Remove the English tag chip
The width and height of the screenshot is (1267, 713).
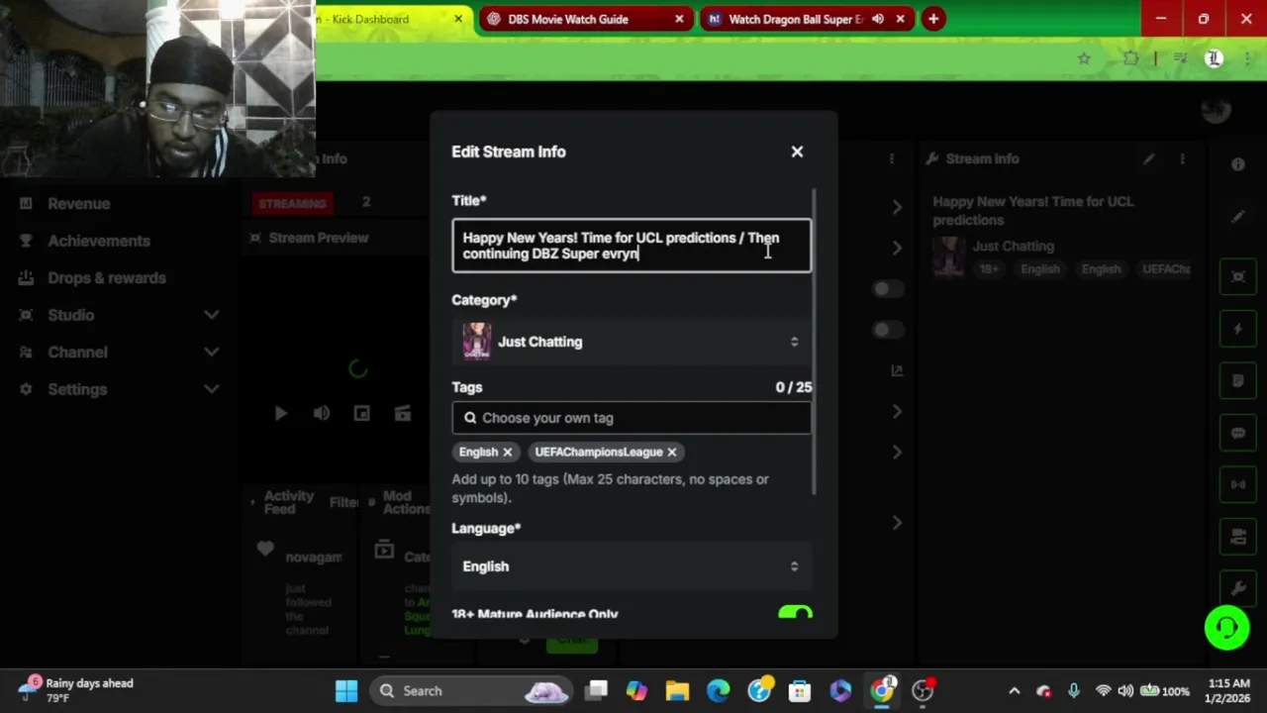[507, 452]
